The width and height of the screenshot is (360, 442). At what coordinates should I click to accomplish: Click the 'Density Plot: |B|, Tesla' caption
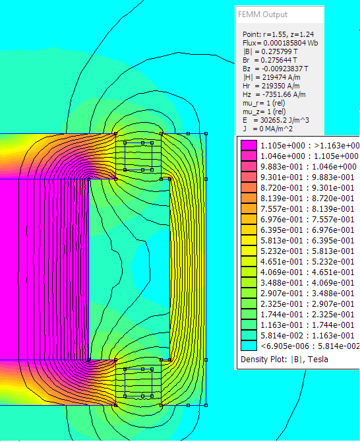click(284, 360)
